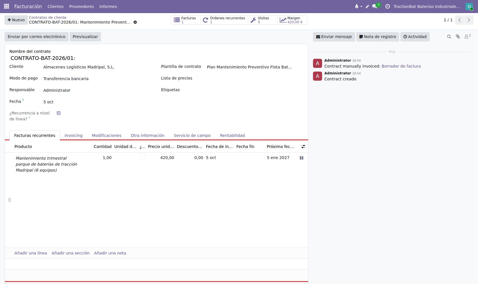
Task: Open the Proveedores menu
Action: coord(81,6)
